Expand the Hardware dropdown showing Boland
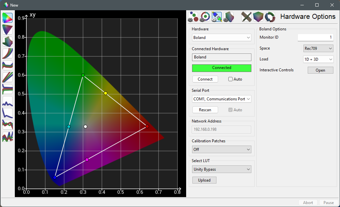Viewport: 340px width, 207px height. [221, 38]
